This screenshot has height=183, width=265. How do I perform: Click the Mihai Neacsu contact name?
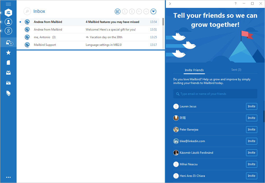[x=189, y=164]
